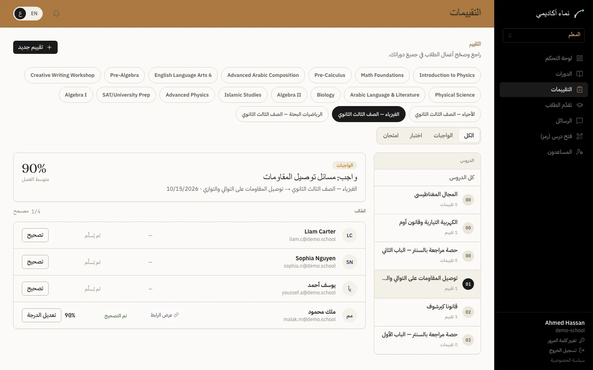
Task: Create a new assessment (تقييم جديد)
Action: (35, 47)
